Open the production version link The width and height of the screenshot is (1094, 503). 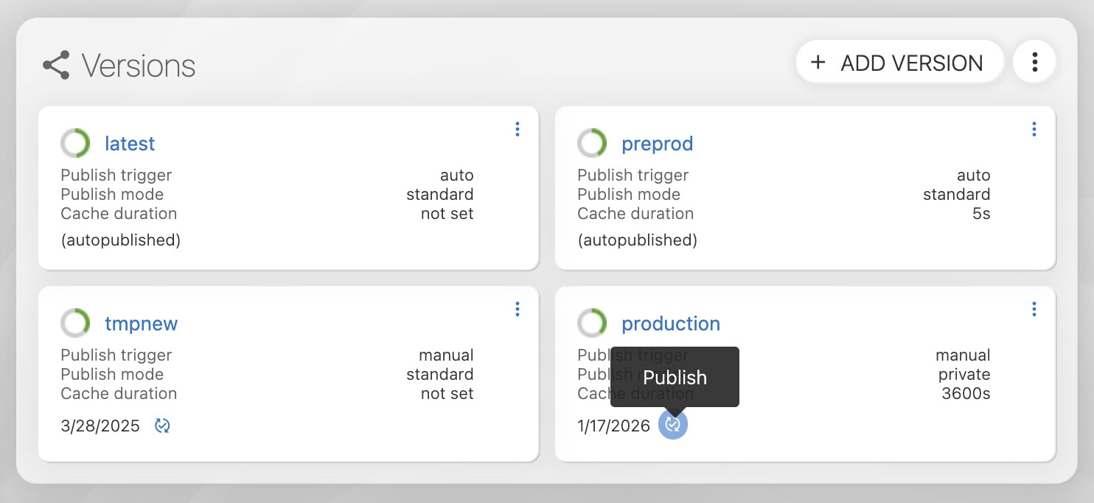670,324
